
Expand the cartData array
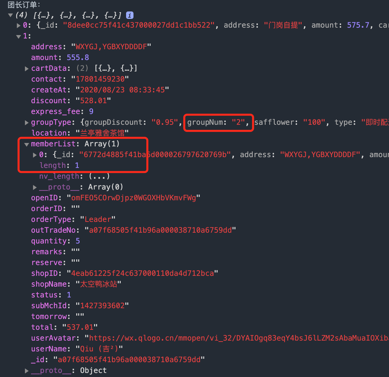[27, 68]
